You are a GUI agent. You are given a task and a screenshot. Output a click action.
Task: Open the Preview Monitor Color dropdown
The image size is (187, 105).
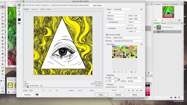click(128, 38)
